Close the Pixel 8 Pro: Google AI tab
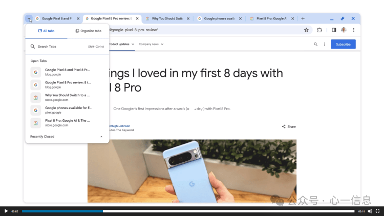The image size is (384, 216). 292,18
